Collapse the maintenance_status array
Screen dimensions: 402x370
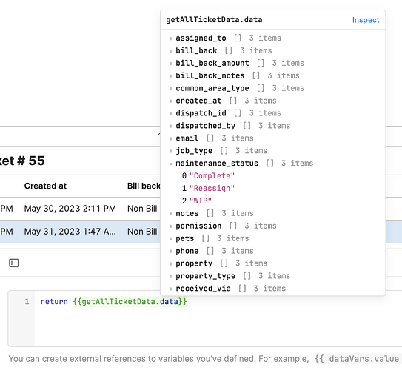171,164
